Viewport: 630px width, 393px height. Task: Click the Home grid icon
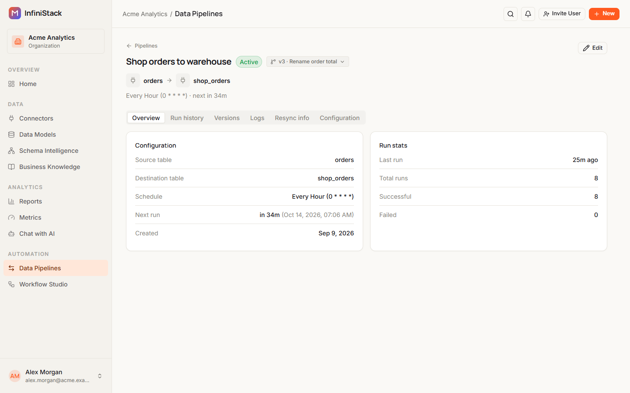tap(11, 84)
